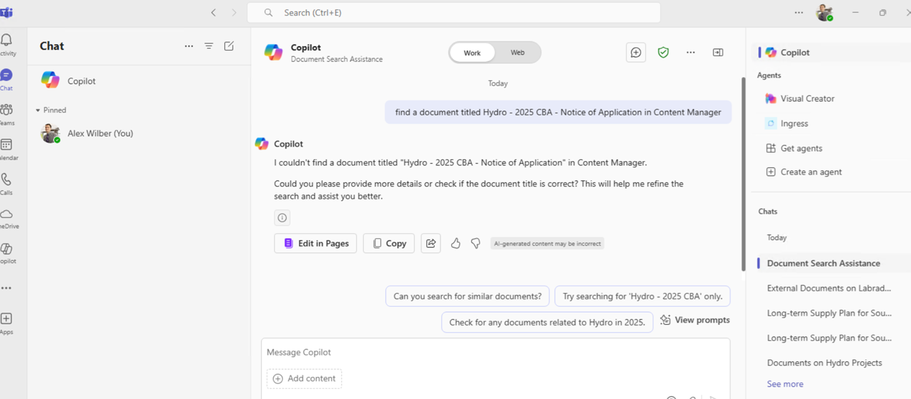Open the chat filter options
This screenshot has height=399, width=911.
[209, 45]
